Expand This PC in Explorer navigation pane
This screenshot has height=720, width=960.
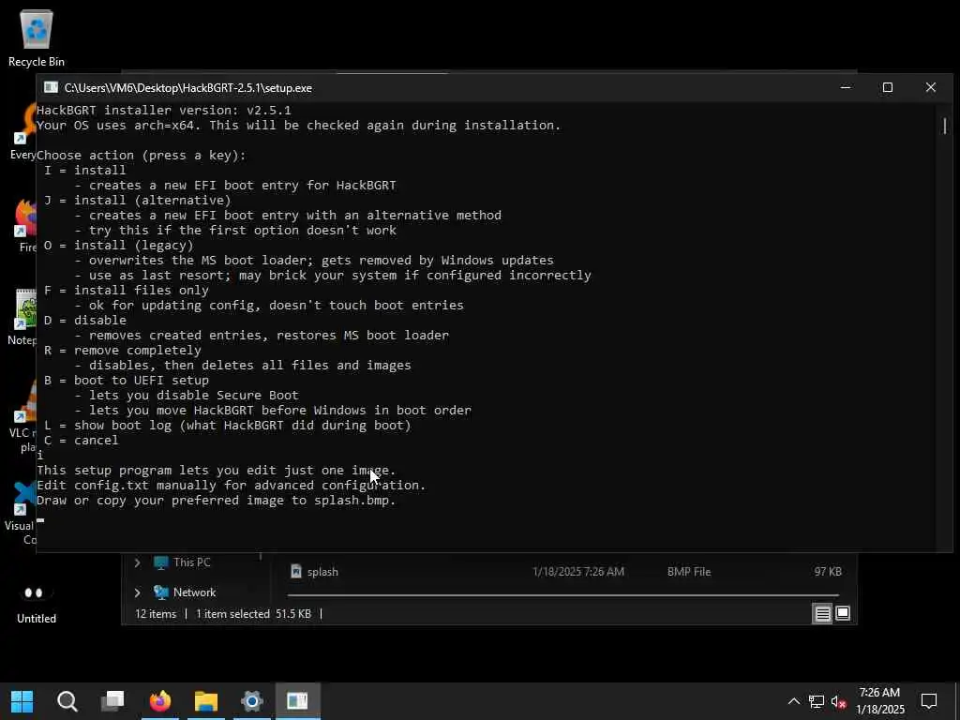pyautogui.click(x=137, y=562)
